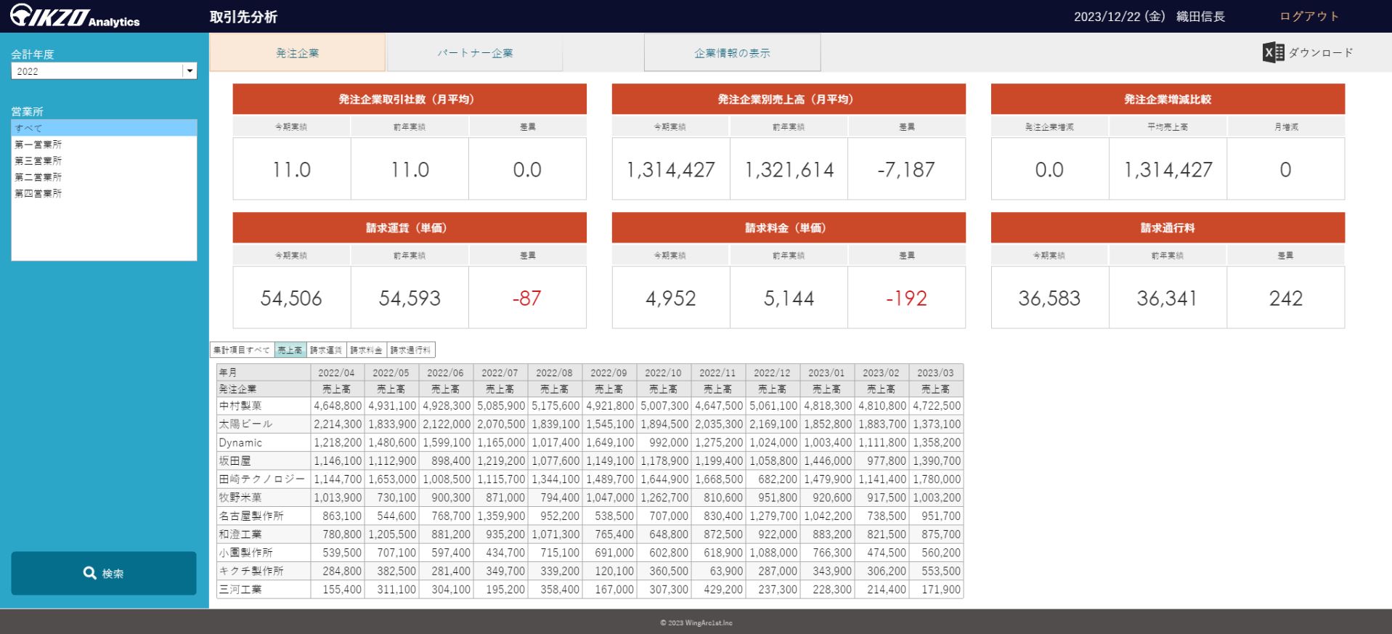Image resolution: width=1392 pixels, height=634 pixels.
Task: Click the 中村製菓 row header
Action: tap(241, 406)
